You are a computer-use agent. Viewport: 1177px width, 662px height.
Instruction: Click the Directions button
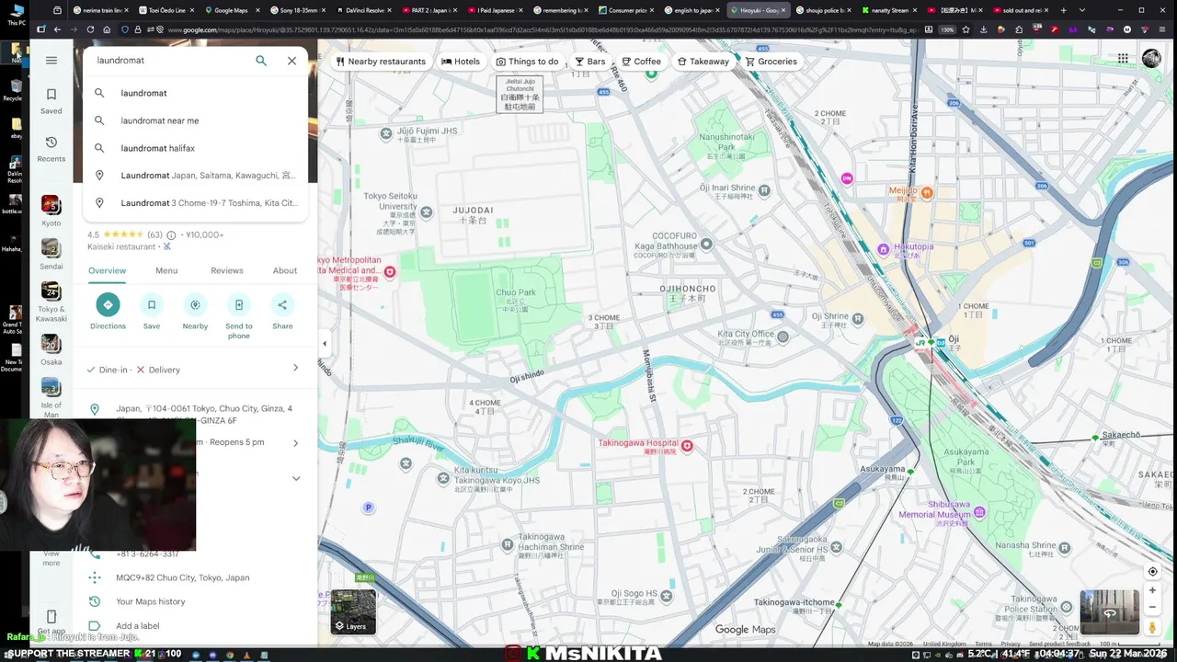(108, 312)
